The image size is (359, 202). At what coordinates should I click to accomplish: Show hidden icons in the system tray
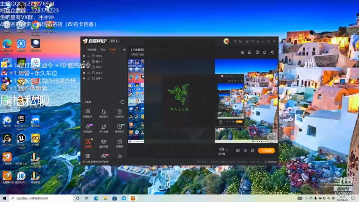coord(306,198)
